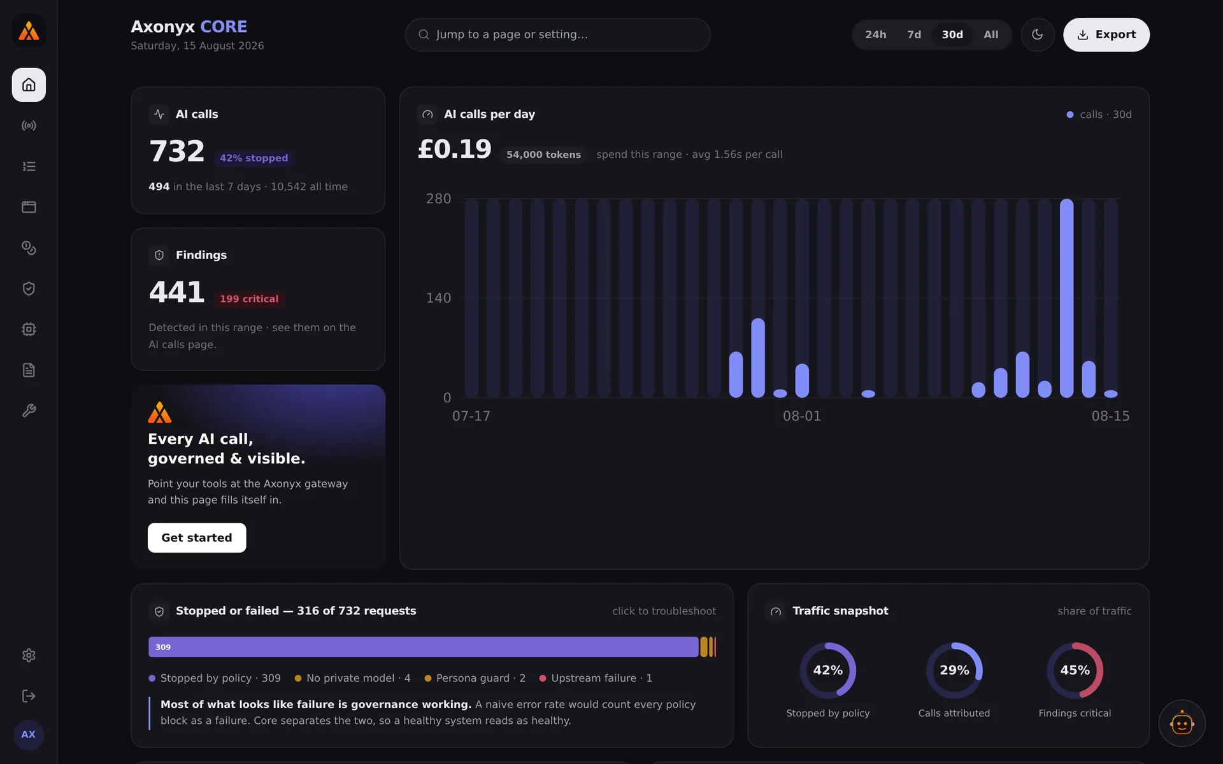1223x764 pixels.
Task: Click the purple Stopped by policy 309 bar
Action: (424, 647)
